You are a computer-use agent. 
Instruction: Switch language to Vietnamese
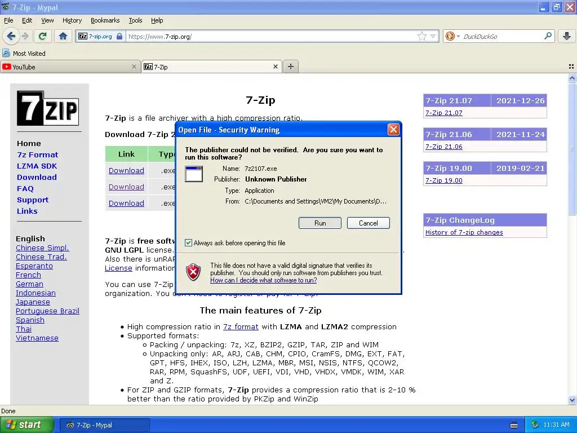37,338
